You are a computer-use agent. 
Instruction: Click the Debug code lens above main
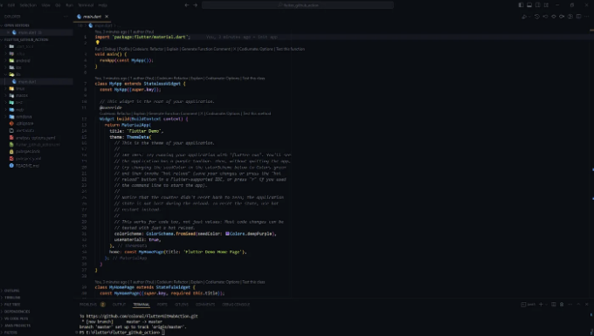point(110,49)
